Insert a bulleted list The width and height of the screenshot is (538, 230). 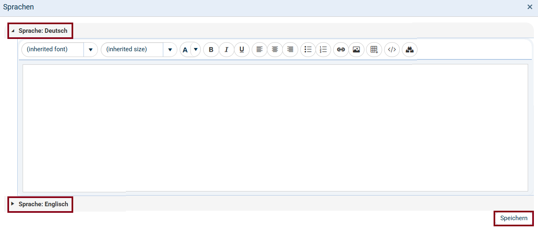pyautogui.click(x=308, y=50)
